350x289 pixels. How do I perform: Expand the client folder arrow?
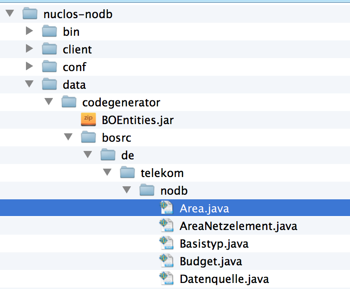29,48
